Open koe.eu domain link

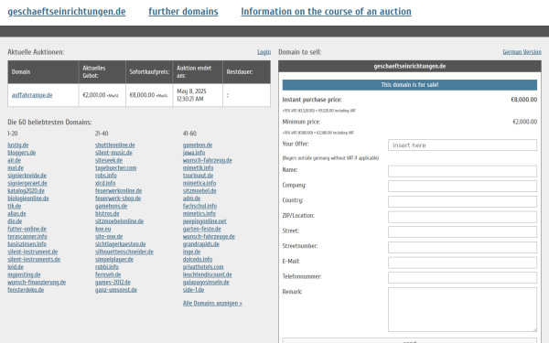(102, 230)
